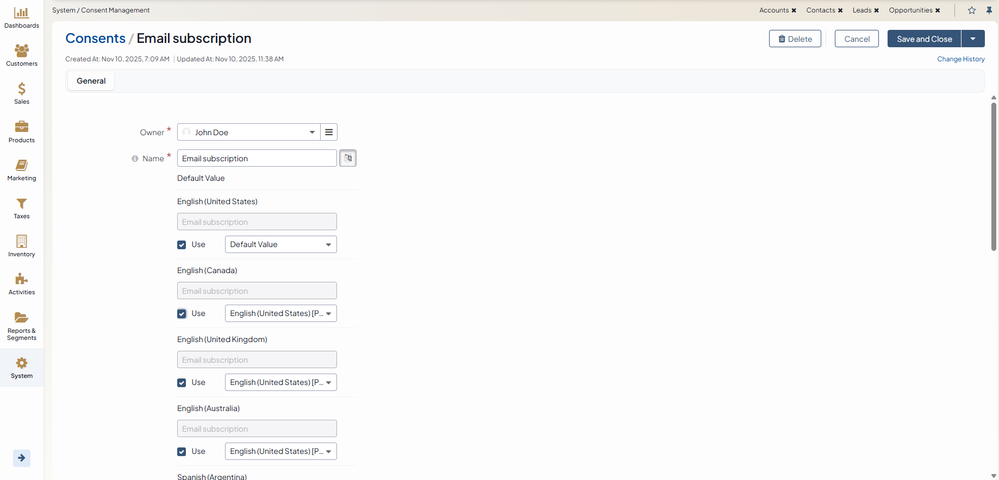This screenshot has height=480, width=999.
Task: Open owner list hamburger icon
Action: pyautogui.click(x=329, y=132)
